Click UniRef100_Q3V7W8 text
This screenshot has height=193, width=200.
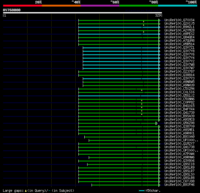point(179,65)
